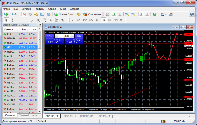The image size is (197, 125).
Task: Switch to USDJPY,H4 chart tab
Action: pyautogui.click(x=104, y=116)
